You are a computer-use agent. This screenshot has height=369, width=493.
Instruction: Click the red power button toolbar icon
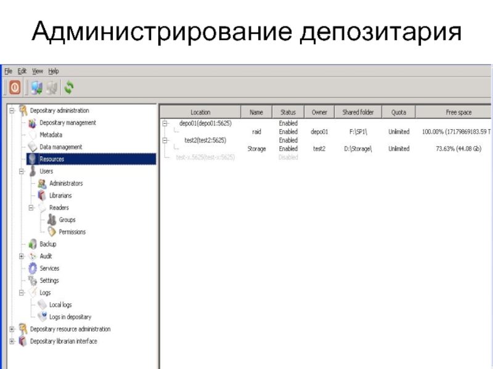[15, 87]
